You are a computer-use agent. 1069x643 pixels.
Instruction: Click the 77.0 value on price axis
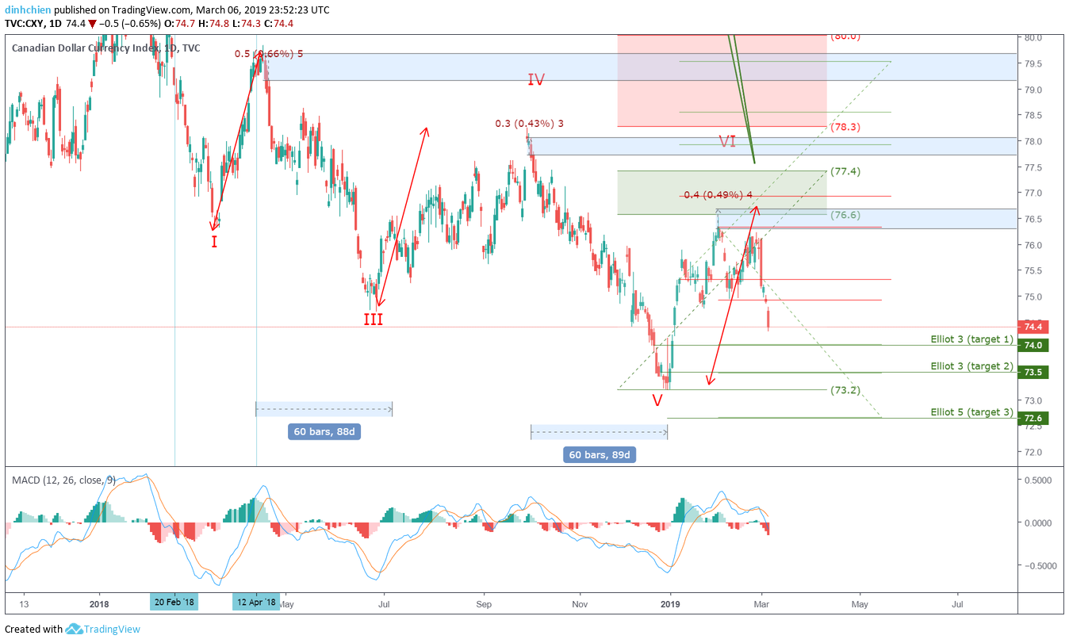[1032, 193]
